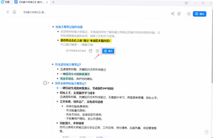Click the highlighted bullet of 一键自动生成放映级演示,节省制作PPT时间
The width and height of the screenshot is (213, 138).
tap(58, 88)
